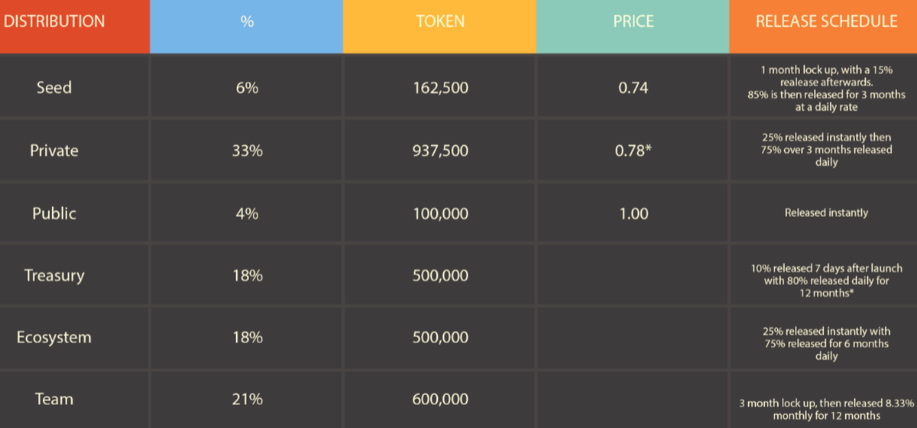Click the 162,500 token amount
Viewport: 917px width, 428px height.
(x=440, y=89)
